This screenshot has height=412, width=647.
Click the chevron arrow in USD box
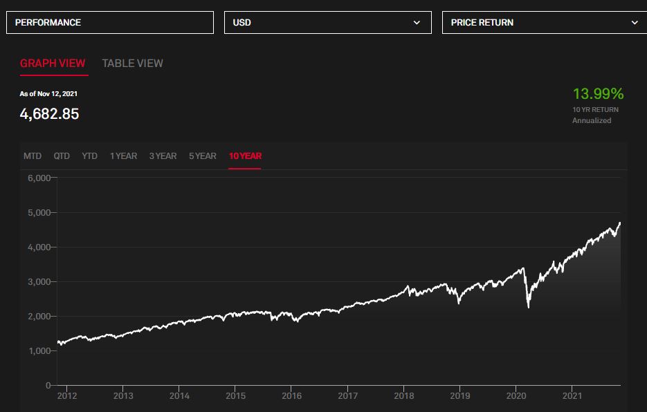coord(417,22)
